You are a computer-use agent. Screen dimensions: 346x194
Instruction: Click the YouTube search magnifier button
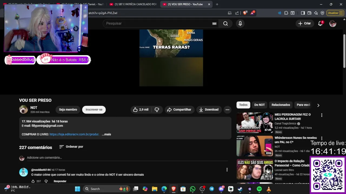[x=225, y=23]
